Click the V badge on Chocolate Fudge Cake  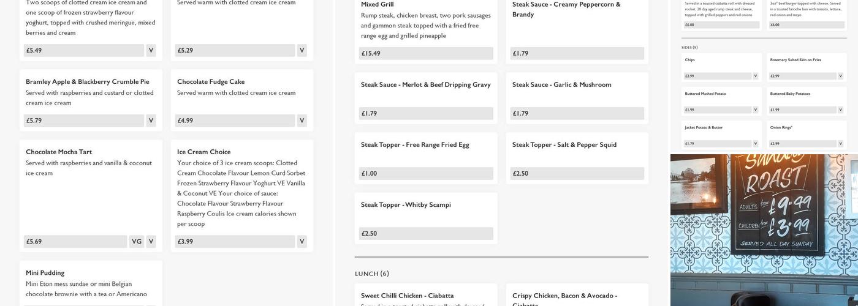coord(302,121)
